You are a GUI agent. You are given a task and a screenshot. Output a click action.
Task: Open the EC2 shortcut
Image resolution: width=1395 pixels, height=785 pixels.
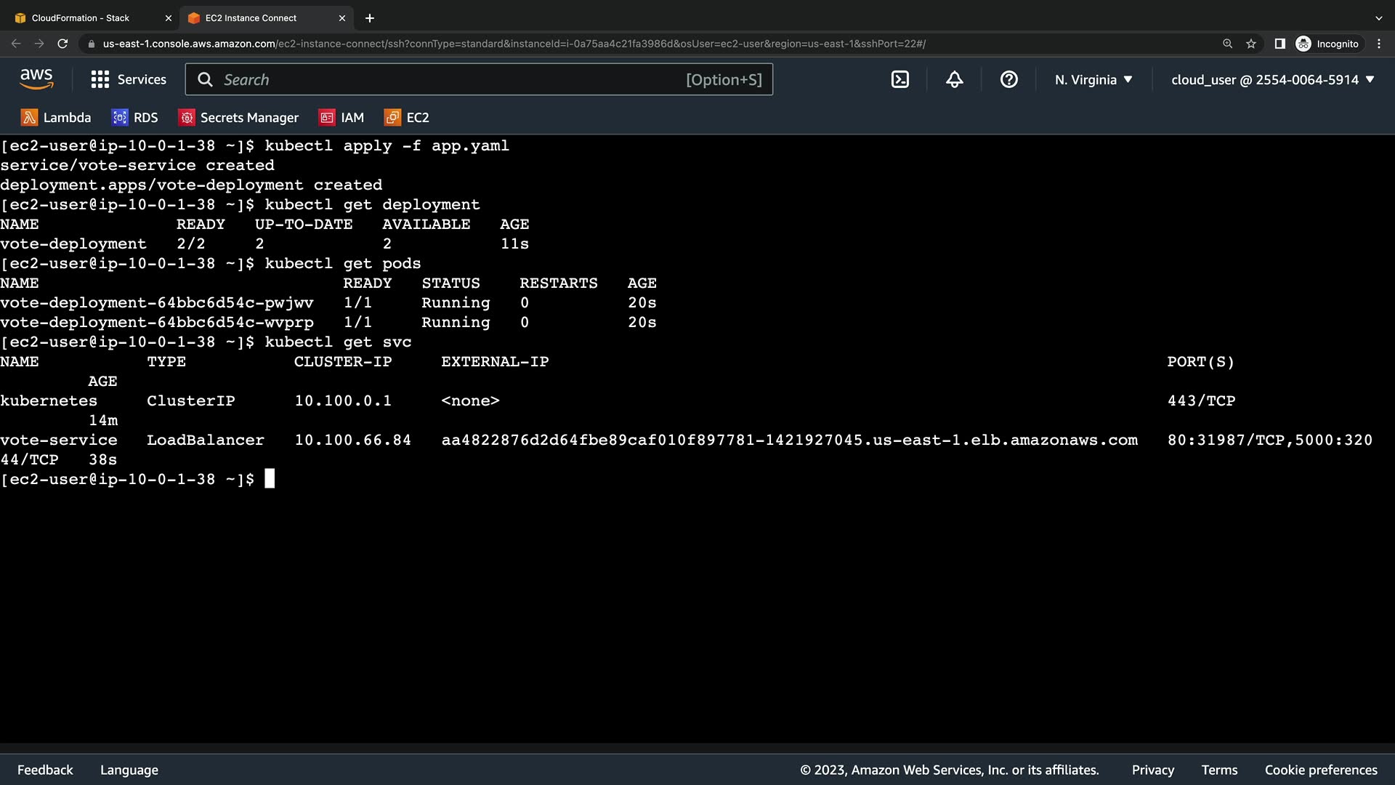(x=407, y=118)
